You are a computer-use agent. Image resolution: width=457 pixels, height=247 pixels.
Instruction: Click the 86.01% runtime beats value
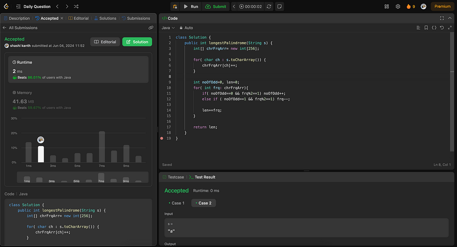click(x=34, y=77)
